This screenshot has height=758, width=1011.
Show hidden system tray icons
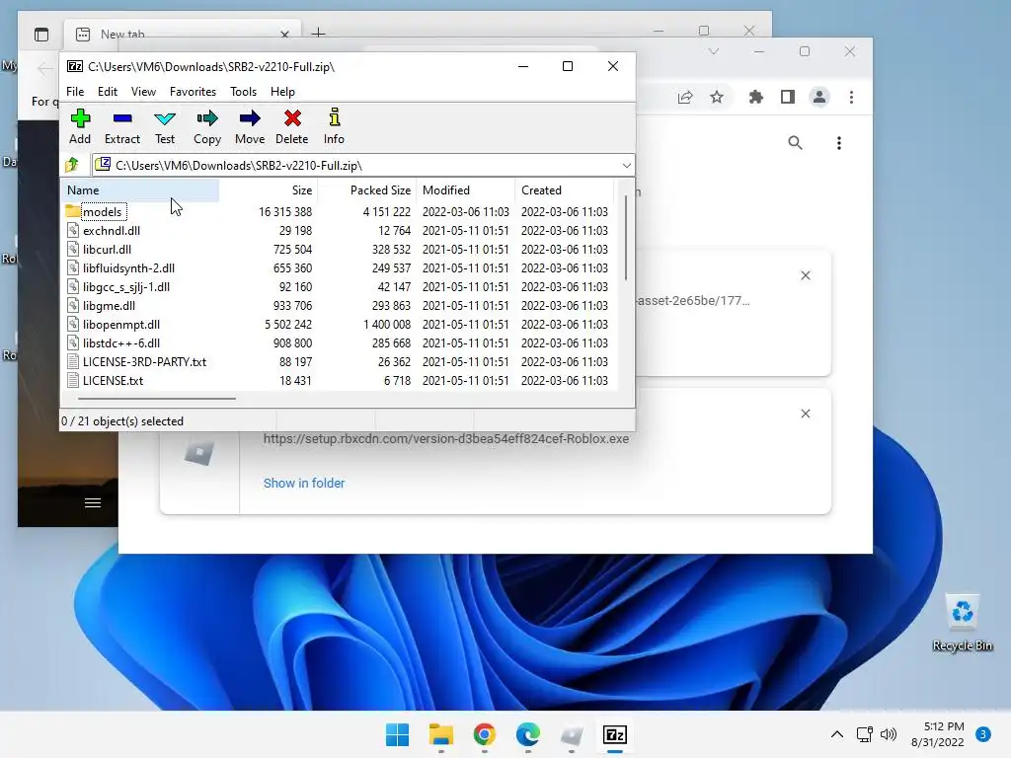pos(836,734)
